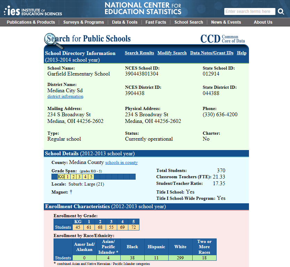
Task: Click grade 3 enrollment cell showing 55
Action: coord(111,227)
